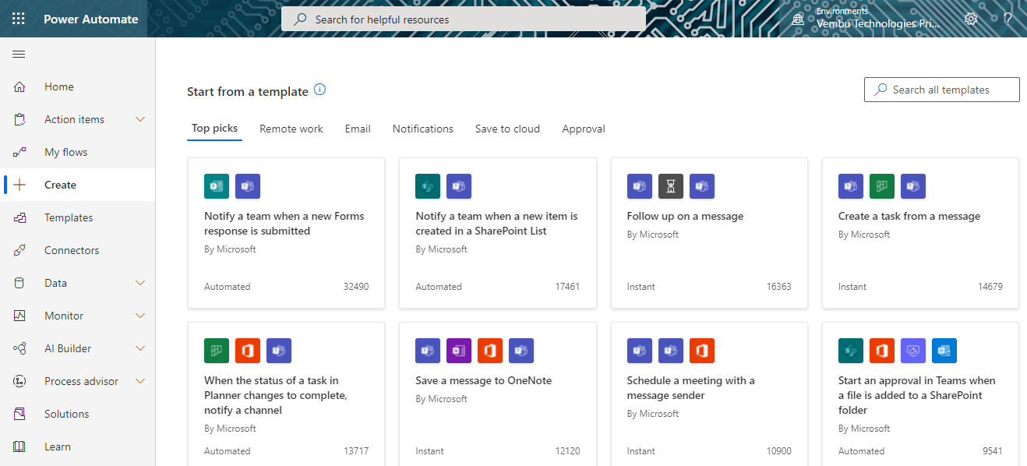Click the 32490 usage count
This screenshot has width=1027, height=466.
click(x=356, y=287)
